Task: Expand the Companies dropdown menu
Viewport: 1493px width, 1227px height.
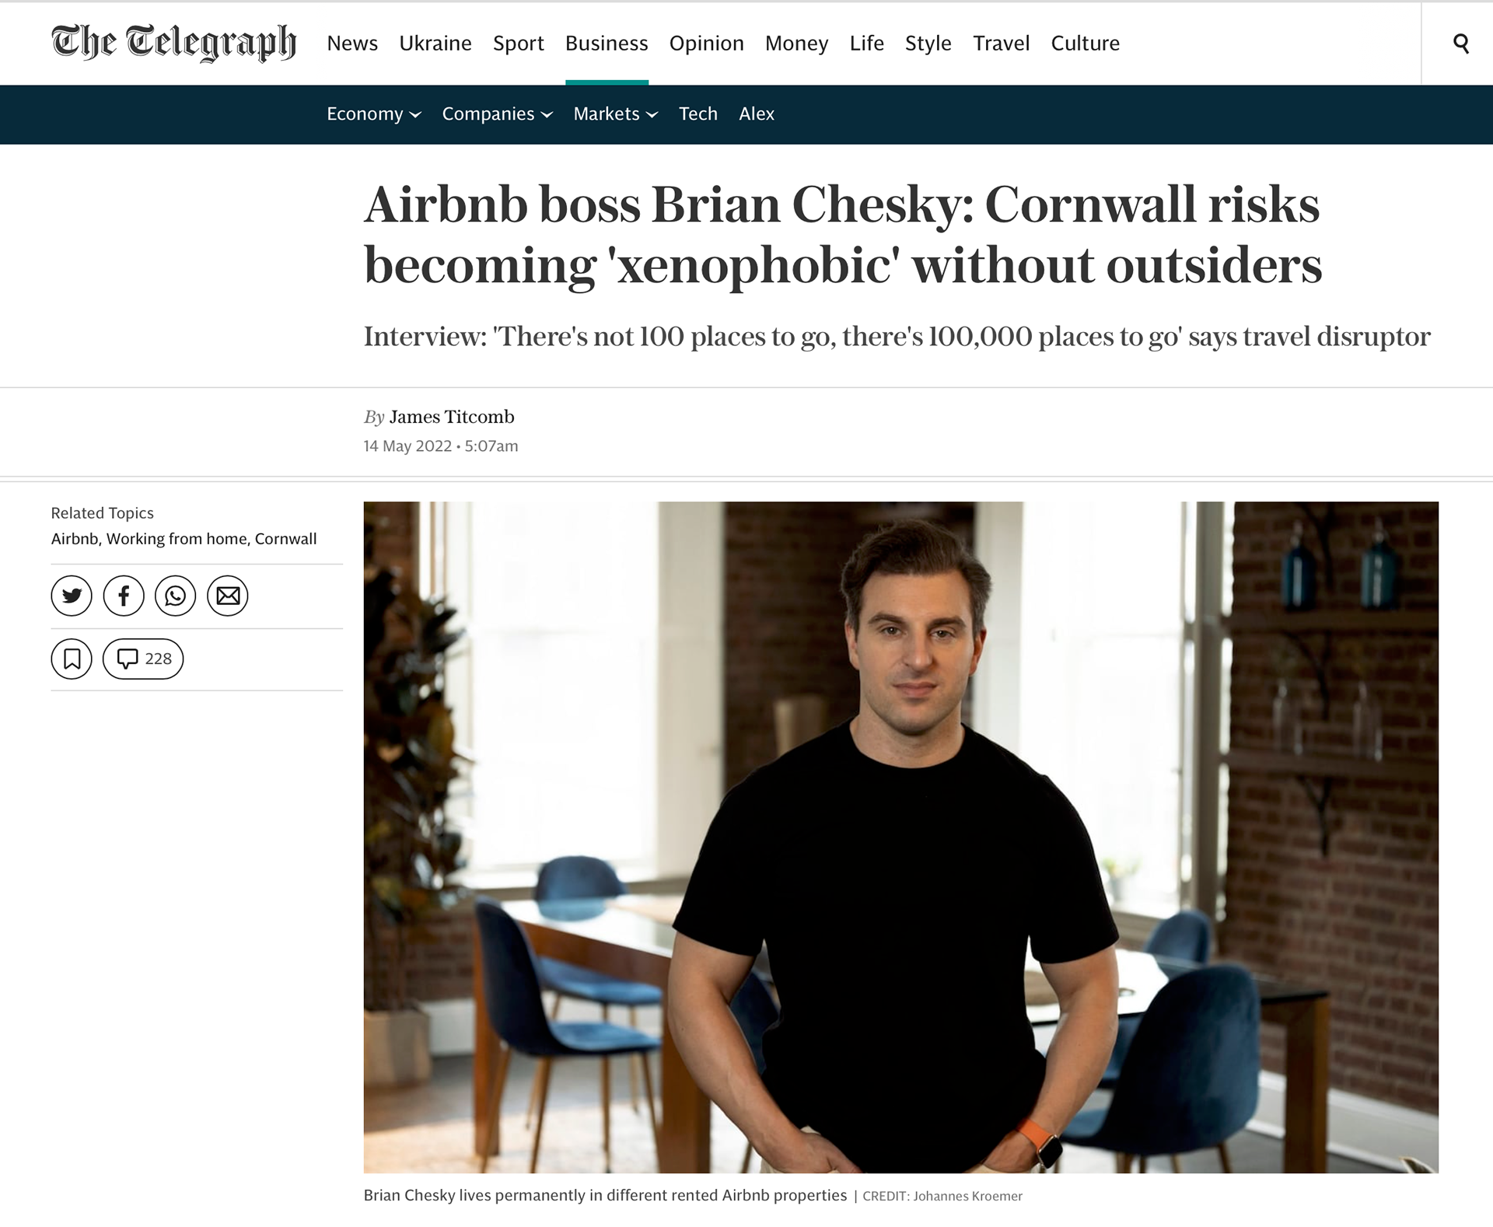Action: coord(498,114)
